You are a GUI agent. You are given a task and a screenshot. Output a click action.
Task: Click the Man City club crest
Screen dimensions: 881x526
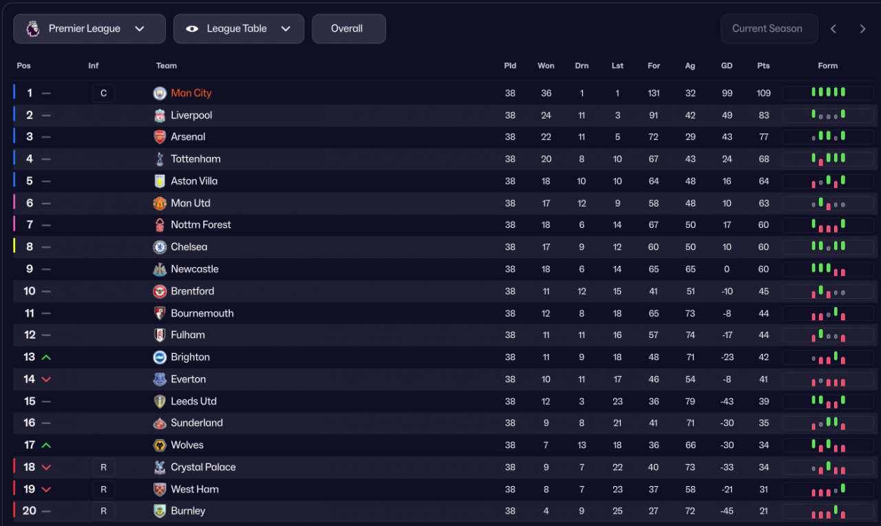[x=160, y=93]
